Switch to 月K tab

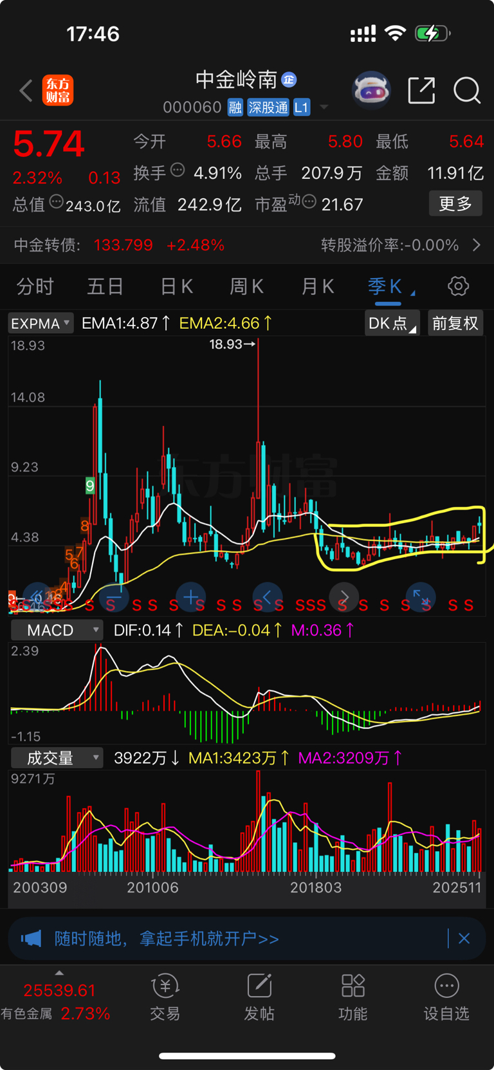click(x=317, y=286)
